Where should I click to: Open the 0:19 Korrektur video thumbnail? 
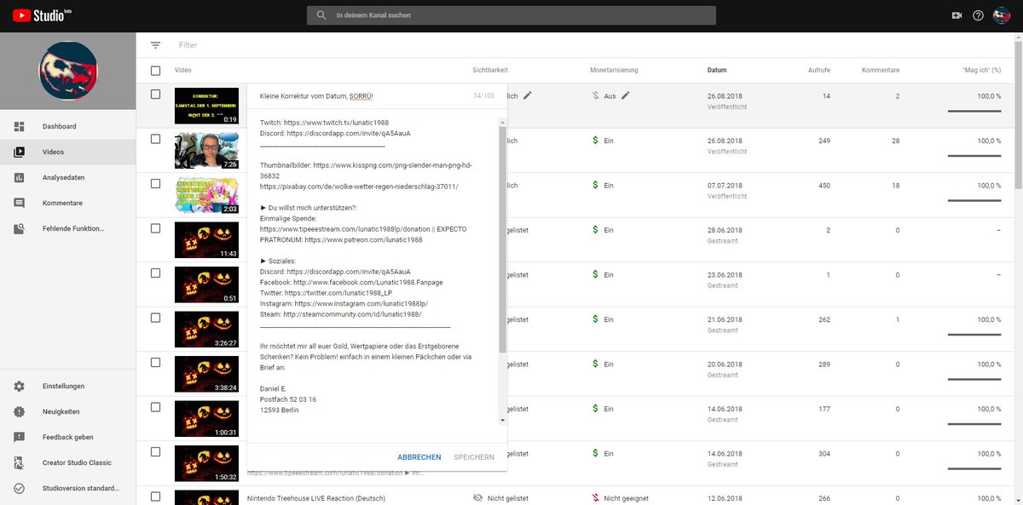click(207, 106)
